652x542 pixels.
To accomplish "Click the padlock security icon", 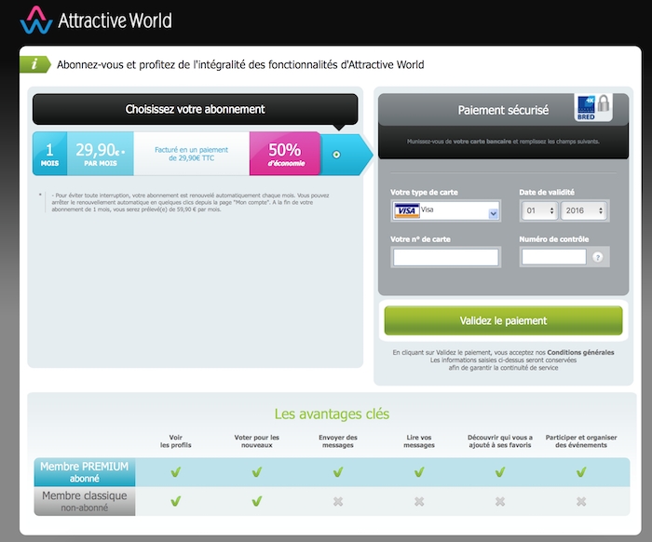I will tap(604, 103).
